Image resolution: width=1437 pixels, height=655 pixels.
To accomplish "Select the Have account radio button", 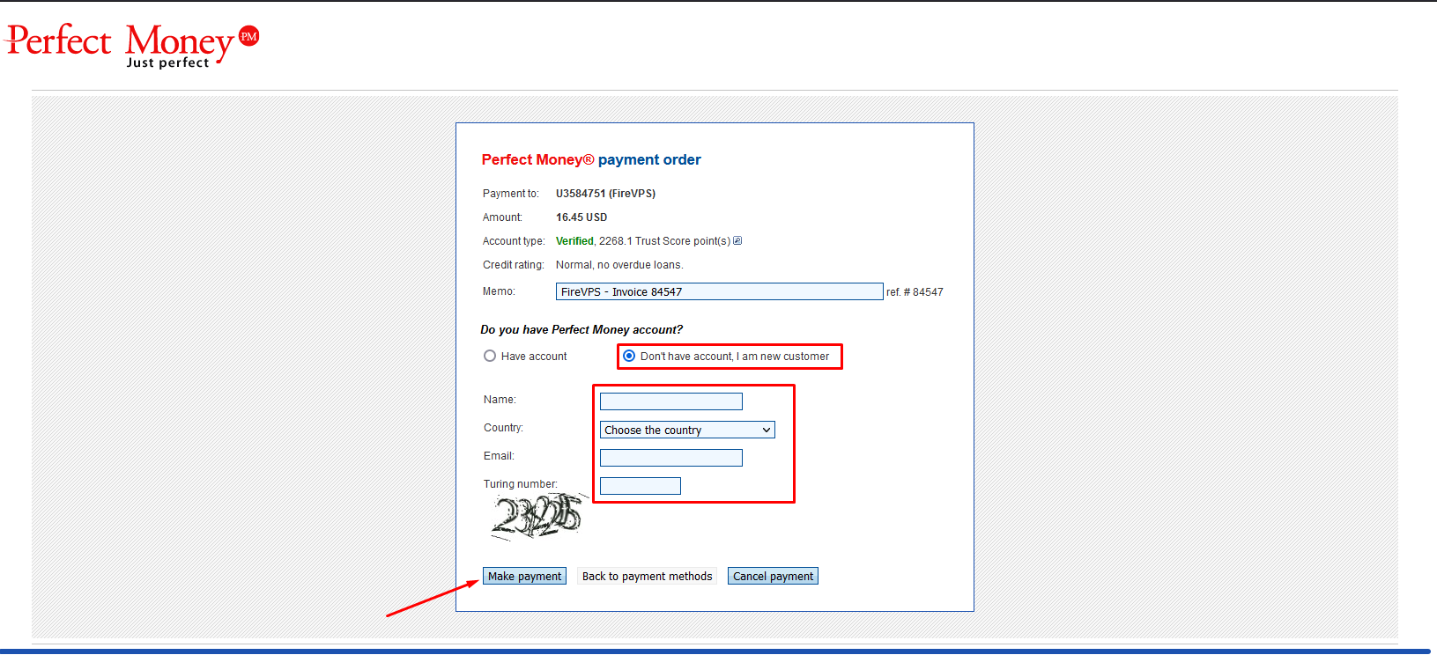I will tap(490, 356).
